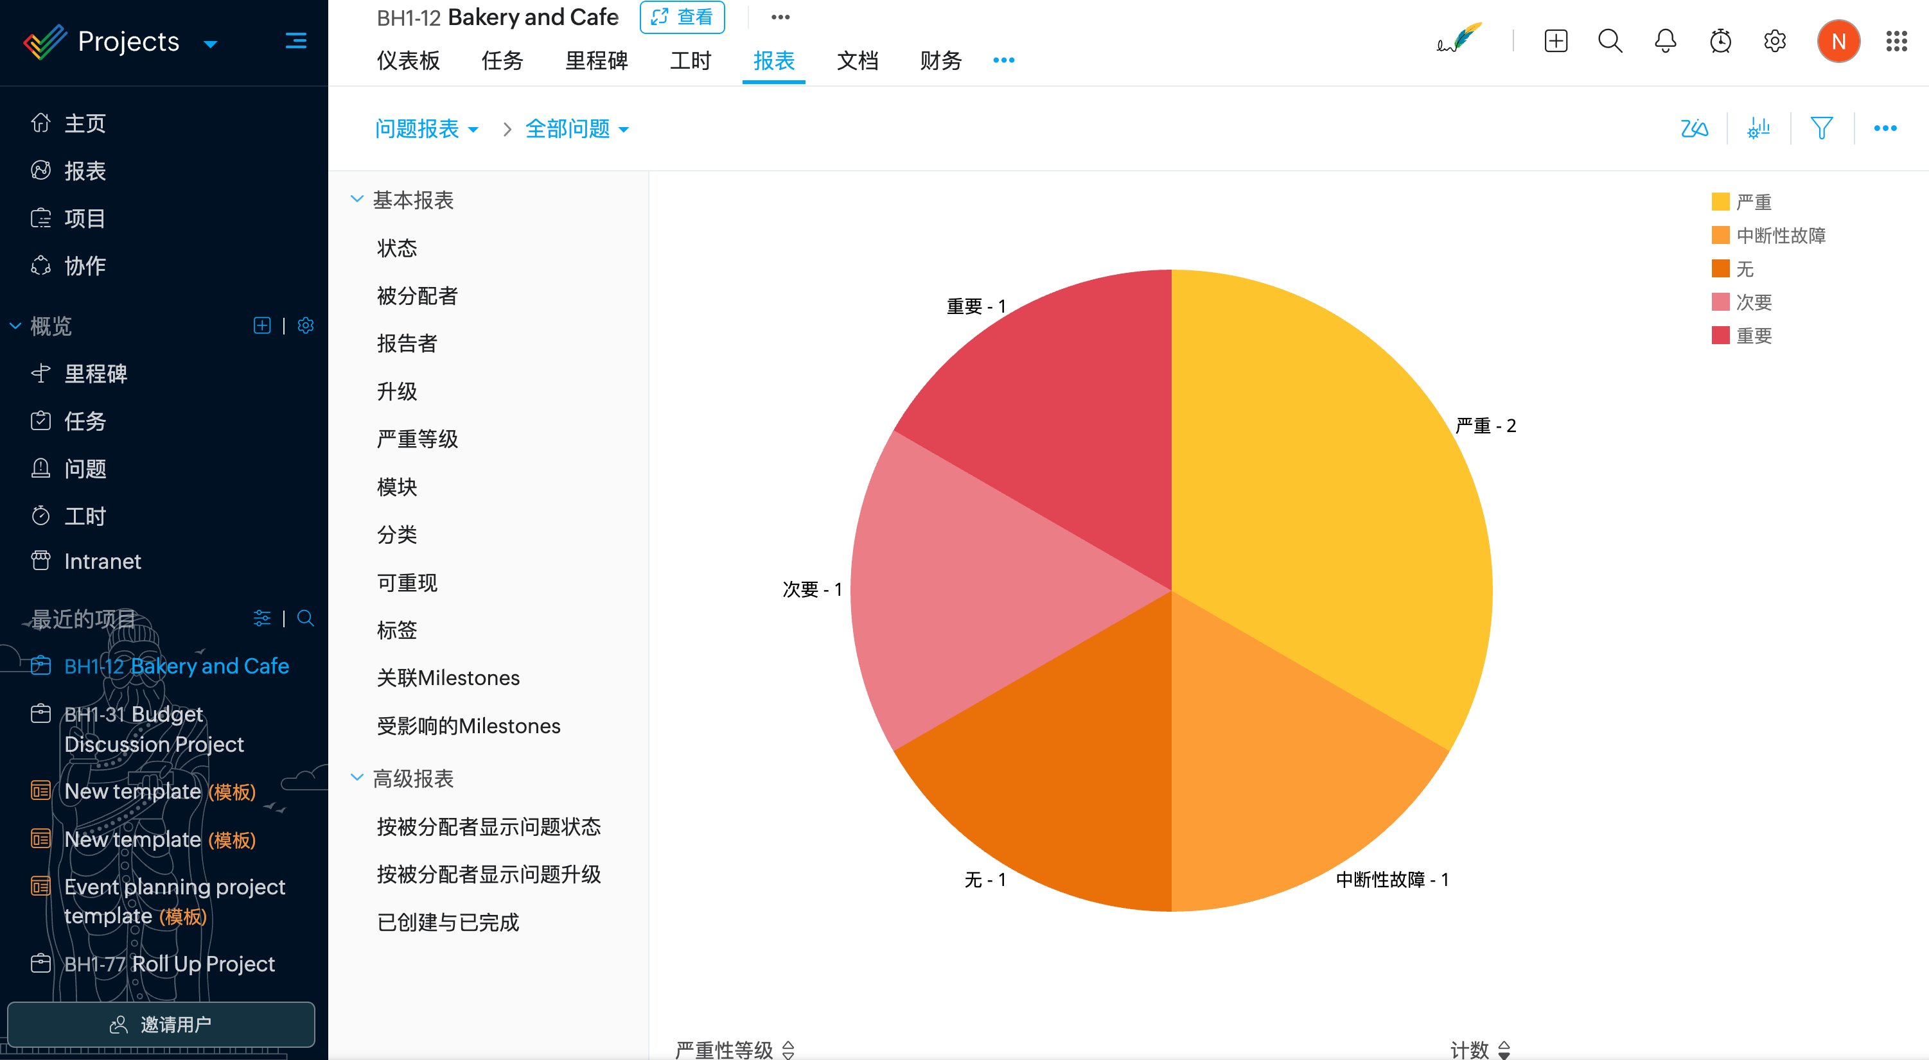This screenshot has width=1929, height=1060.
Task: Click the 重要 red legend color swatch
Action: pos(1720,335)
